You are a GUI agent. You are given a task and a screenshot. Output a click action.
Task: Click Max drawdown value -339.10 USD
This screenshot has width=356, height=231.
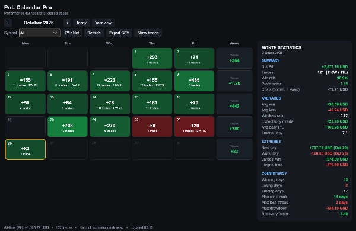tap(336, 208)
